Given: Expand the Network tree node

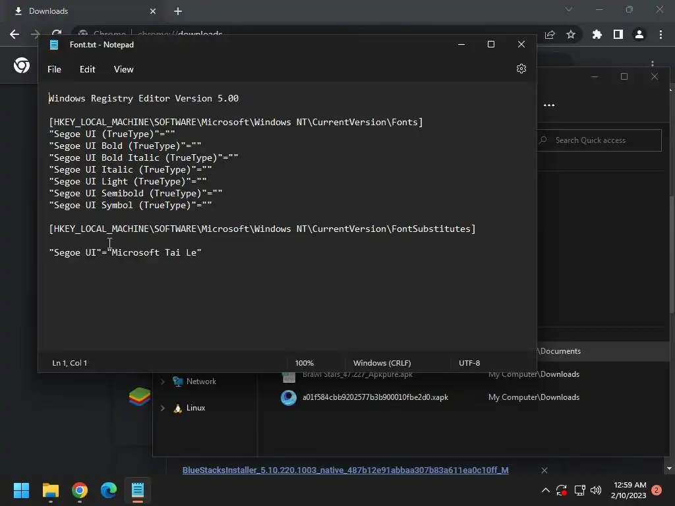Looking at the screenshot, I should pos(163,381).
